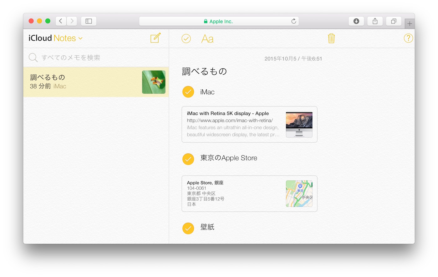Open the Safari share menu
Image resolution: width=438 pixels, height=277 pixels.
[x=375, y=21]
